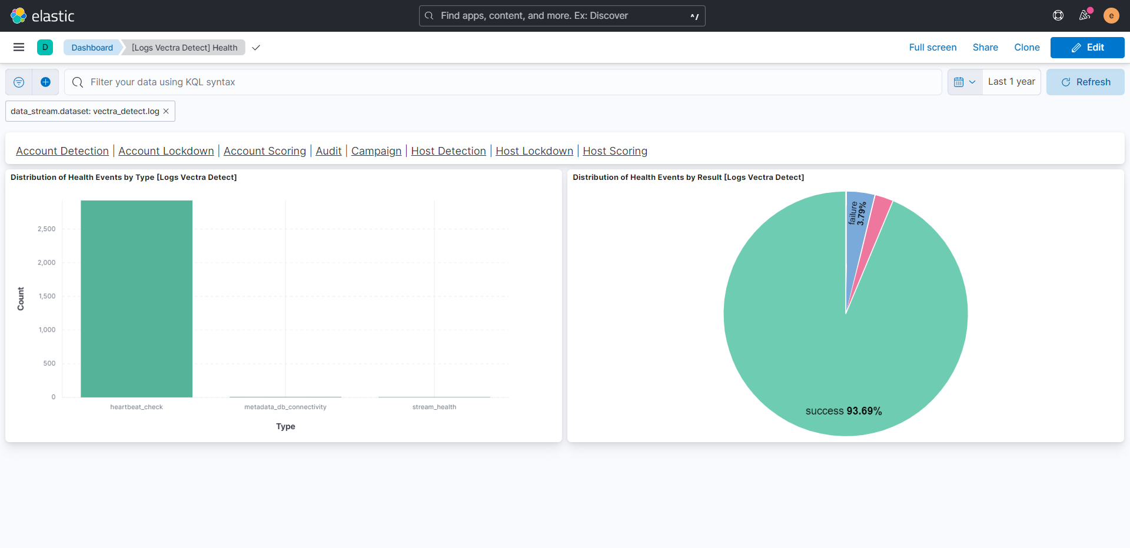Viewport: 1130px width, 548px height.
Task: Click the Elastic logo
Action: [42, 16]
